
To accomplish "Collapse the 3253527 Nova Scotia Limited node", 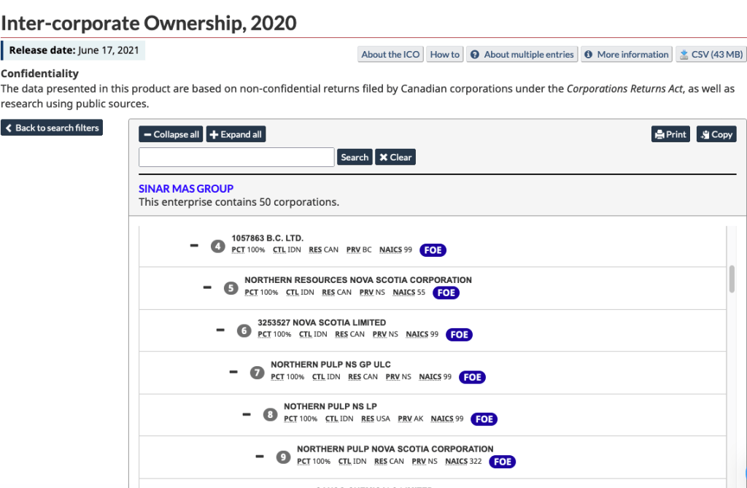I will point(220,330).
